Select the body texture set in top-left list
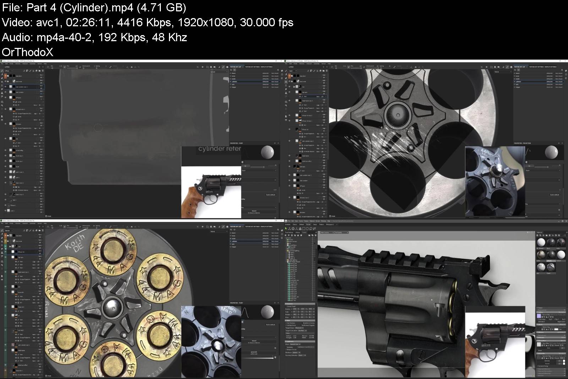The image size is (568, 379). 234,76
